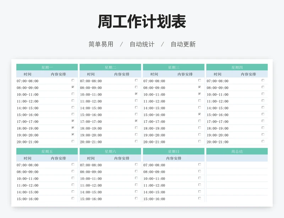Select Wednesday 19:00-20:00 time cell
284x218 pixels.
point(154,135)
